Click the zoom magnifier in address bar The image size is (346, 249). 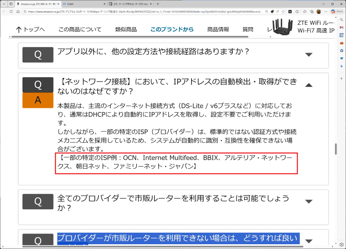click(266, 12)
